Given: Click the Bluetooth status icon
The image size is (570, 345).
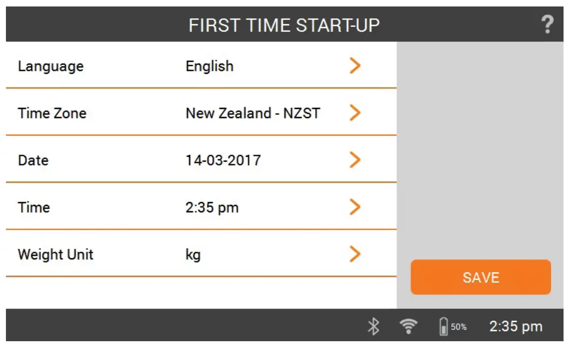Looking at the screenshot, I should [x=373, y=326].
